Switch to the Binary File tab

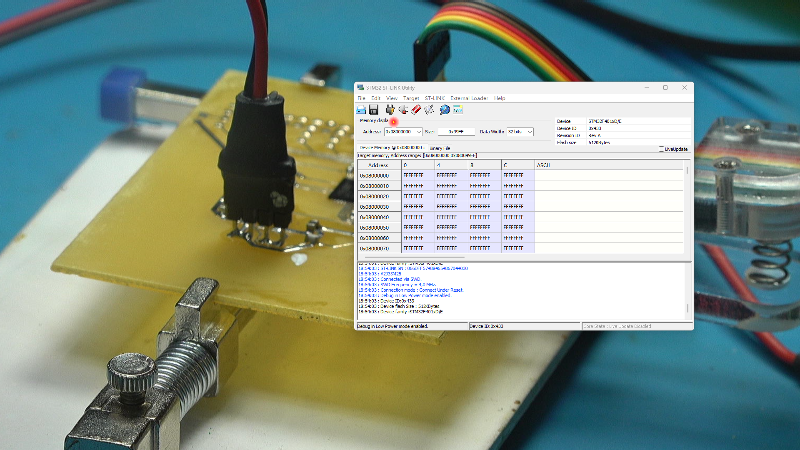point(440,148)
